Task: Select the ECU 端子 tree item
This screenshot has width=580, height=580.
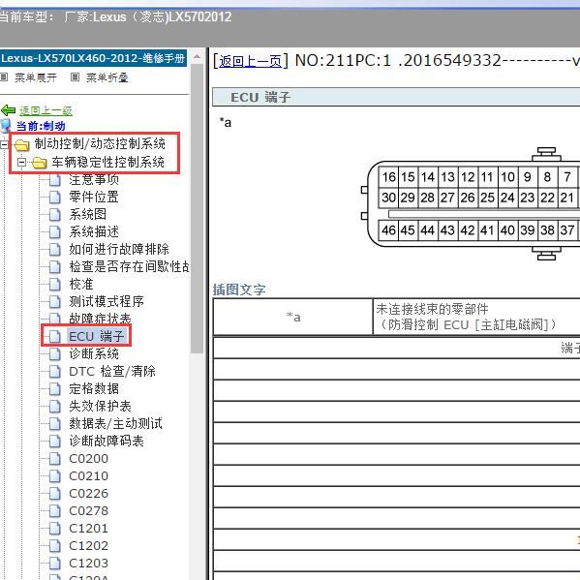Action: point(97,336)
